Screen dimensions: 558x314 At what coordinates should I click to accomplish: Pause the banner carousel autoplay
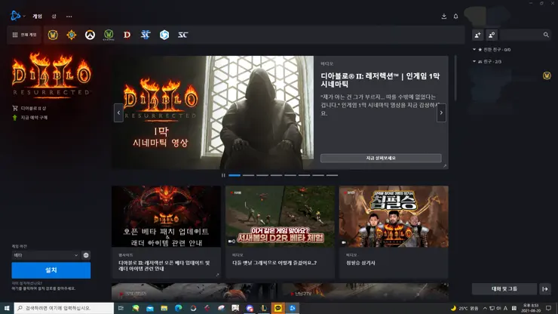click(x=222, y=175)
